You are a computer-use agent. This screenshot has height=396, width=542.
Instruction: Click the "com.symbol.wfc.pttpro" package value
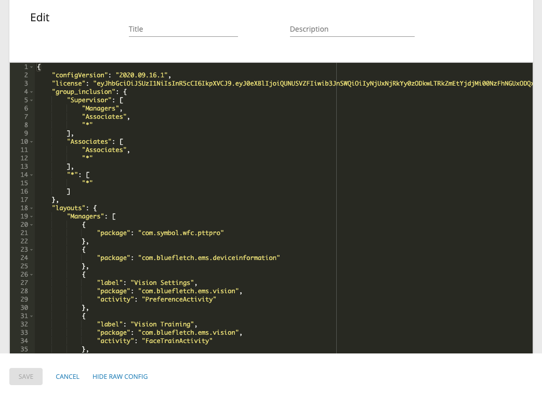[181, 233]
